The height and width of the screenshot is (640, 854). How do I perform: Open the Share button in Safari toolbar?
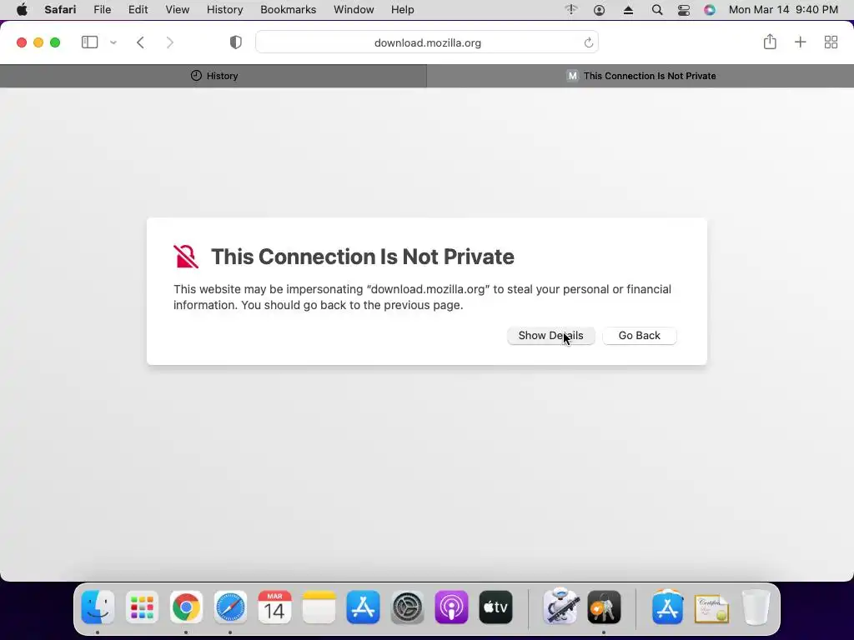[x=770, y=42]
